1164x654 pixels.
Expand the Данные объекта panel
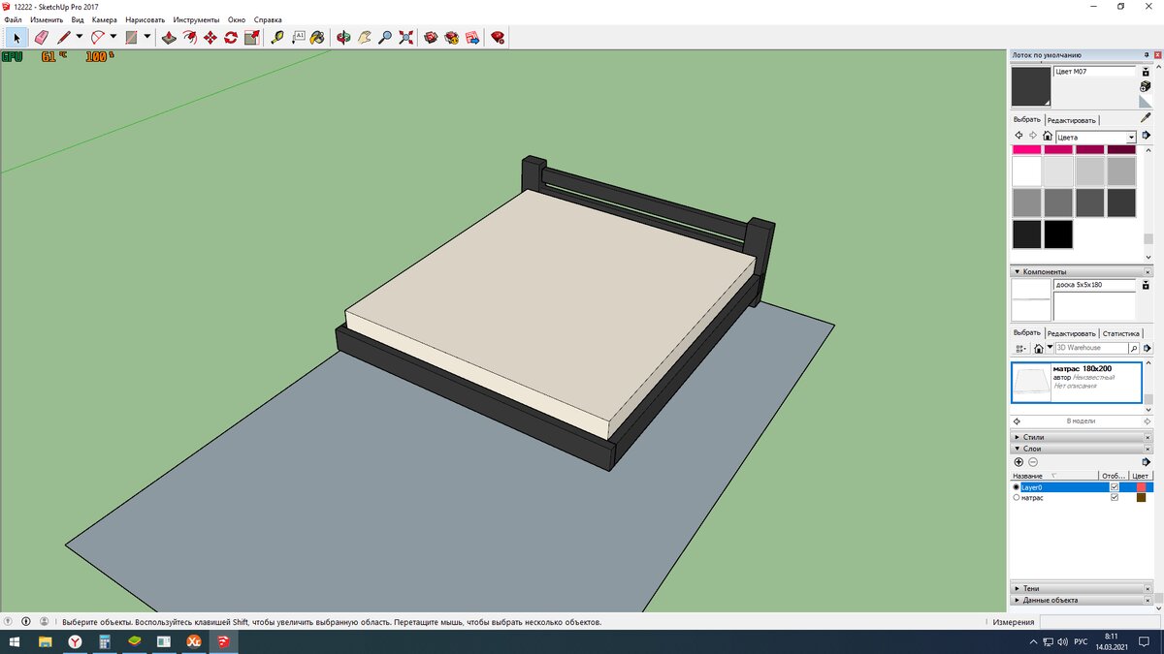click(x=1016, y=600)
